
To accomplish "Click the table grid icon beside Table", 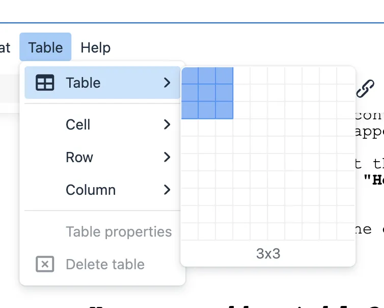I will coord(45,83).
